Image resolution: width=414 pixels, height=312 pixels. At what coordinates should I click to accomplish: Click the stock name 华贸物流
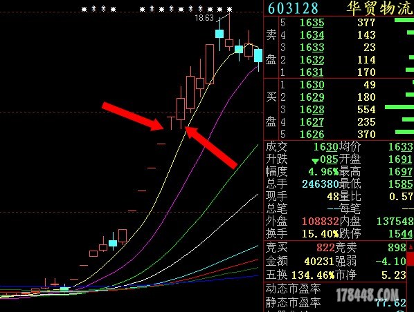coord(379,8)
